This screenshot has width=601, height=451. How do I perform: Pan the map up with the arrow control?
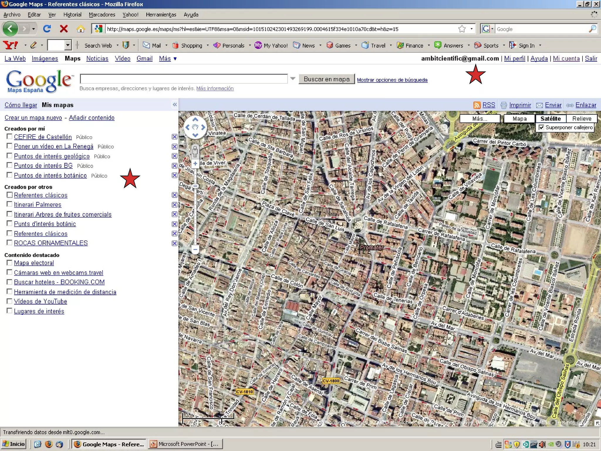click(195, 120)
